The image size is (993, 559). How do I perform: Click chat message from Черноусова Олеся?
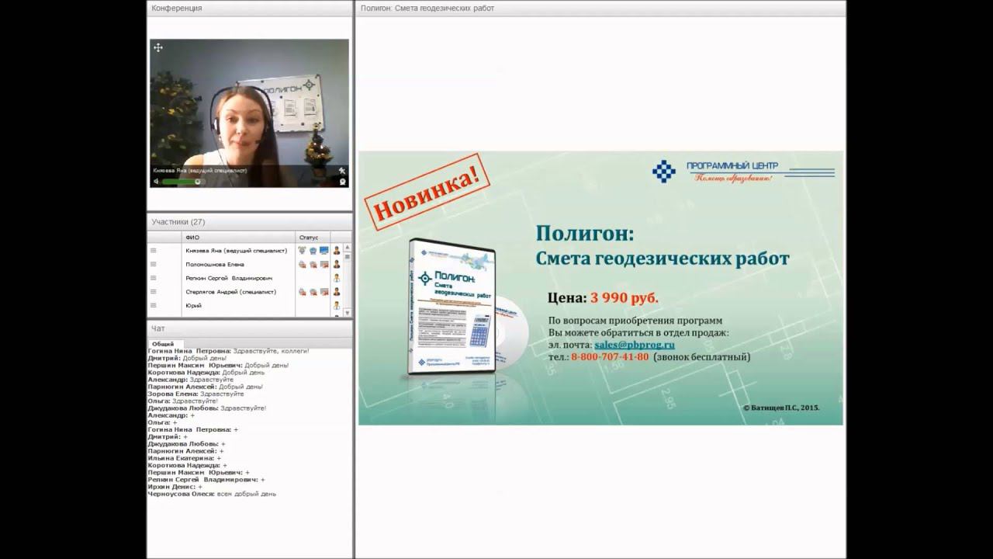212,494
